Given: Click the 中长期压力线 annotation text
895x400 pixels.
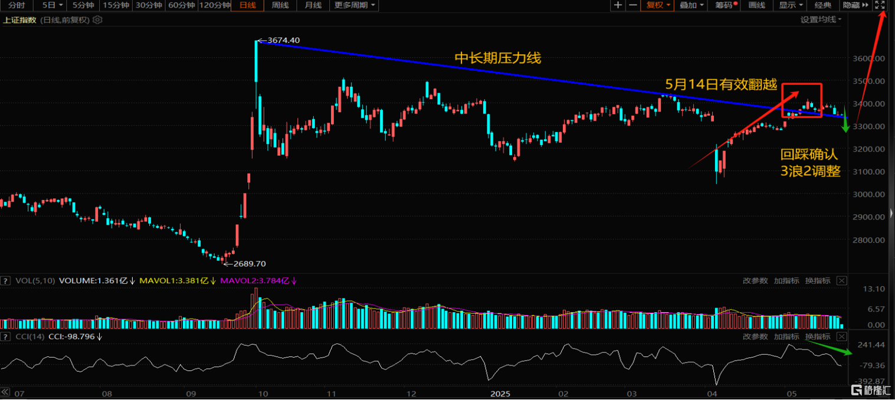Looking at the screenshot, I should (498, 58).
